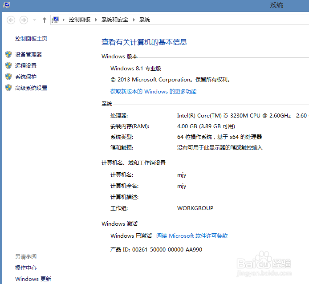Open Windows 更新 link in sidebar

pyautogui.click(x=33, y=279)
